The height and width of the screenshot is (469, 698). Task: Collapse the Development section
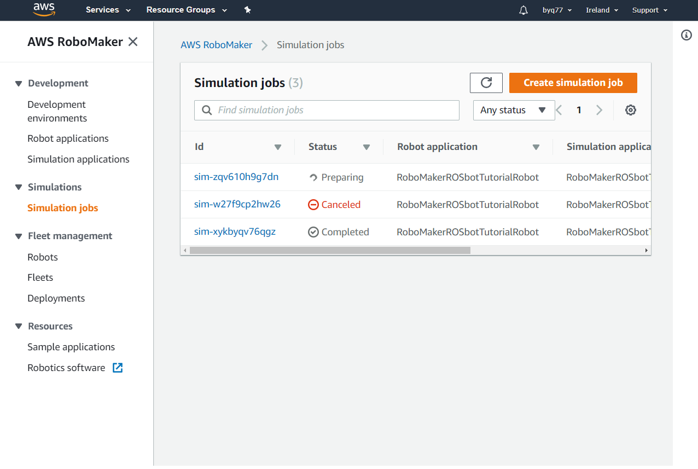pyautogui.click(x=19, y=84)
